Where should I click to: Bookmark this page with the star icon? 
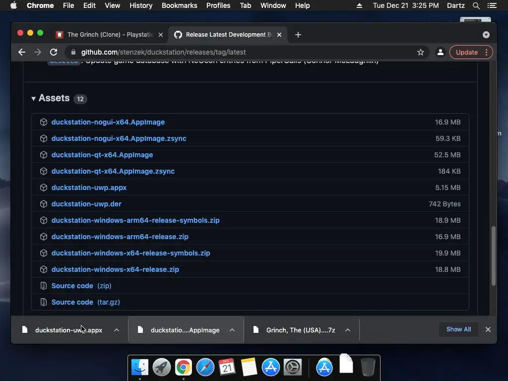(x=421, y=52)
